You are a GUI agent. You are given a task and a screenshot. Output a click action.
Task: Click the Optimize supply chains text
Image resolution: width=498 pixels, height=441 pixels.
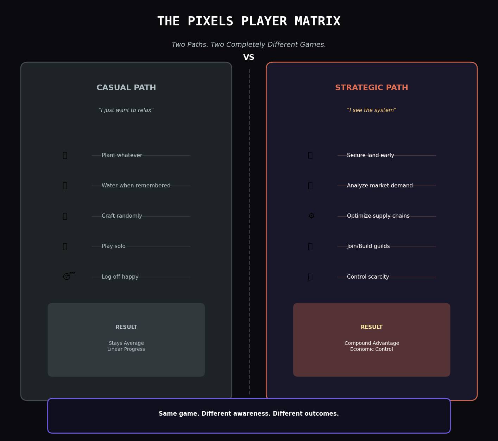[x=378, y=216]
